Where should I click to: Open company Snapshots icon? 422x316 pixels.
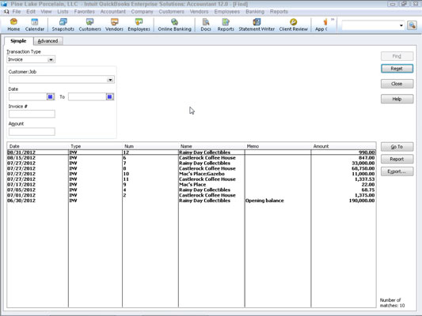pos(63,24)
